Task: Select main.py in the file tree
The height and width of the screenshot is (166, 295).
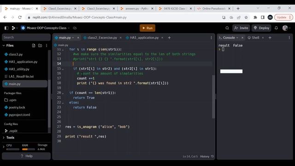Action: click(x=25, y=84)
